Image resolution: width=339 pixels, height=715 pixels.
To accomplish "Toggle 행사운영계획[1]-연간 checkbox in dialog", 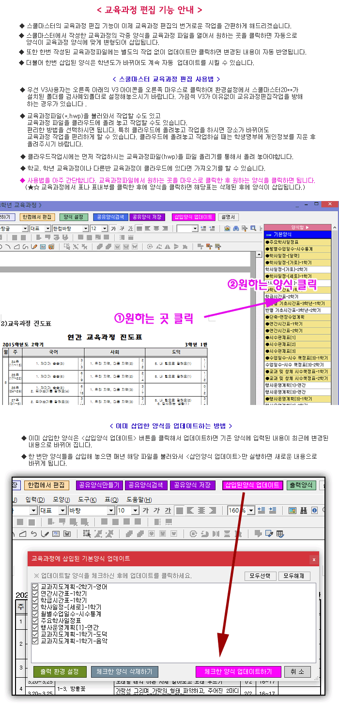I will click(x=35, y=627).
